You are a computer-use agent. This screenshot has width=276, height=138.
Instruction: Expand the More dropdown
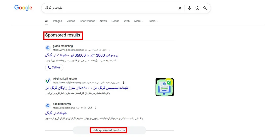pos(139,21)
